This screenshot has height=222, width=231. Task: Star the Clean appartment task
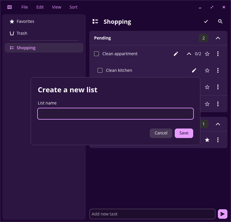pos(207,54)
